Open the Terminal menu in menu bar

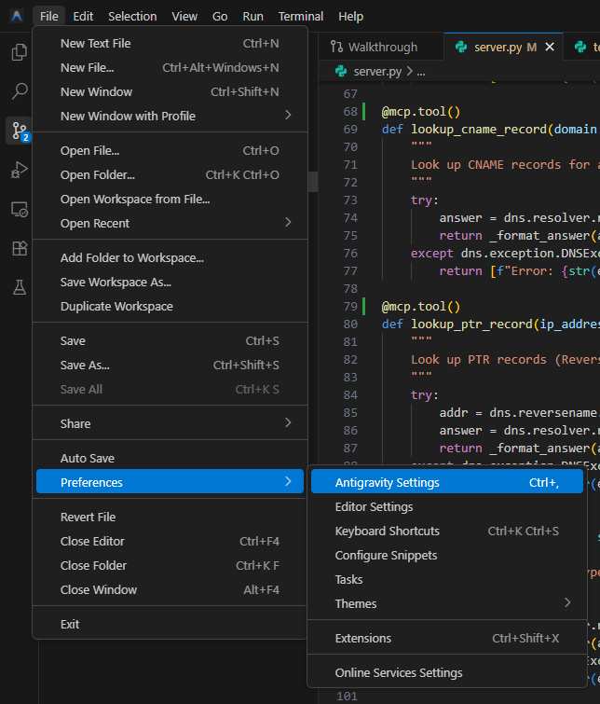(301, 16)
